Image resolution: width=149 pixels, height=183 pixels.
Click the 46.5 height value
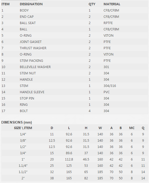tap(86, 159)
